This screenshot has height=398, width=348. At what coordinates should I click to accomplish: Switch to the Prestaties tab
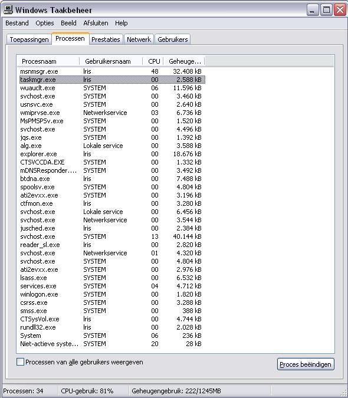pos(106,40)
